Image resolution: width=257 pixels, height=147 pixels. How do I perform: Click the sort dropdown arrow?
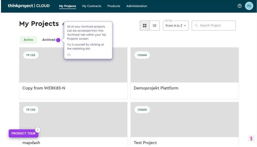[x=185, y=26]
